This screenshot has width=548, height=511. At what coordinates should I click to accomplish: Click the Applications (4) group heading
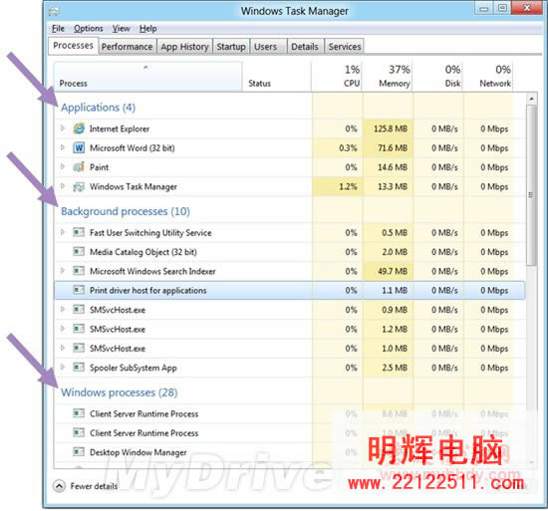coord(99,108)
